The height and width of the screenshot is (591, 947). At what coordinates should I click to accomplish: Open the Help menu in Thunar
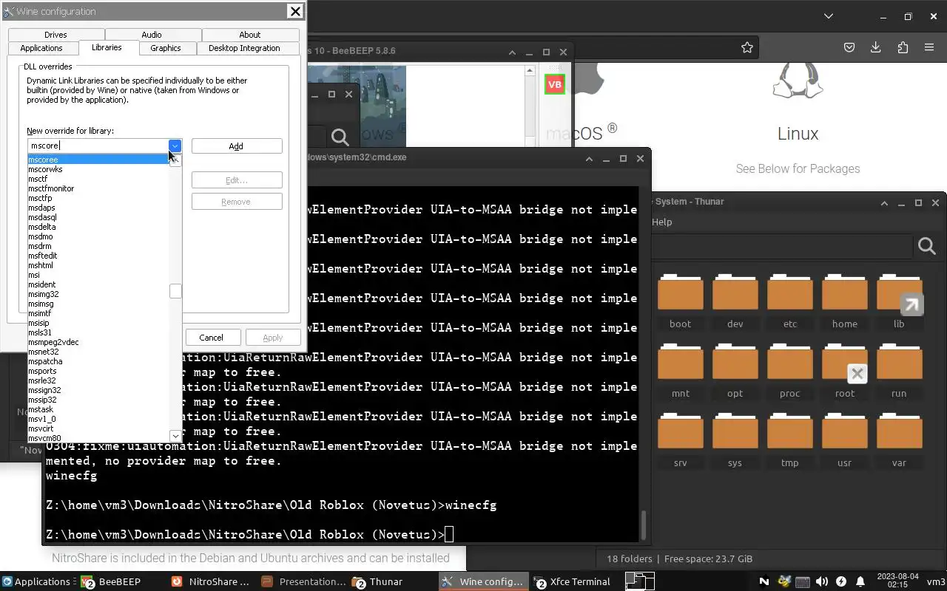661,222
